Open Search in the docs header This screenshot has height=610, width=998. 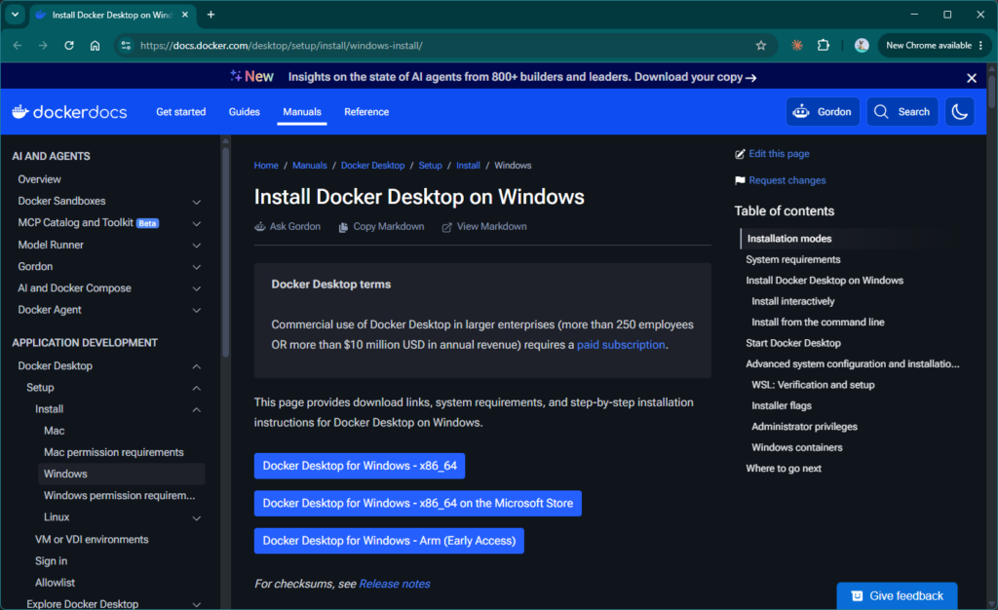point(902,112)
